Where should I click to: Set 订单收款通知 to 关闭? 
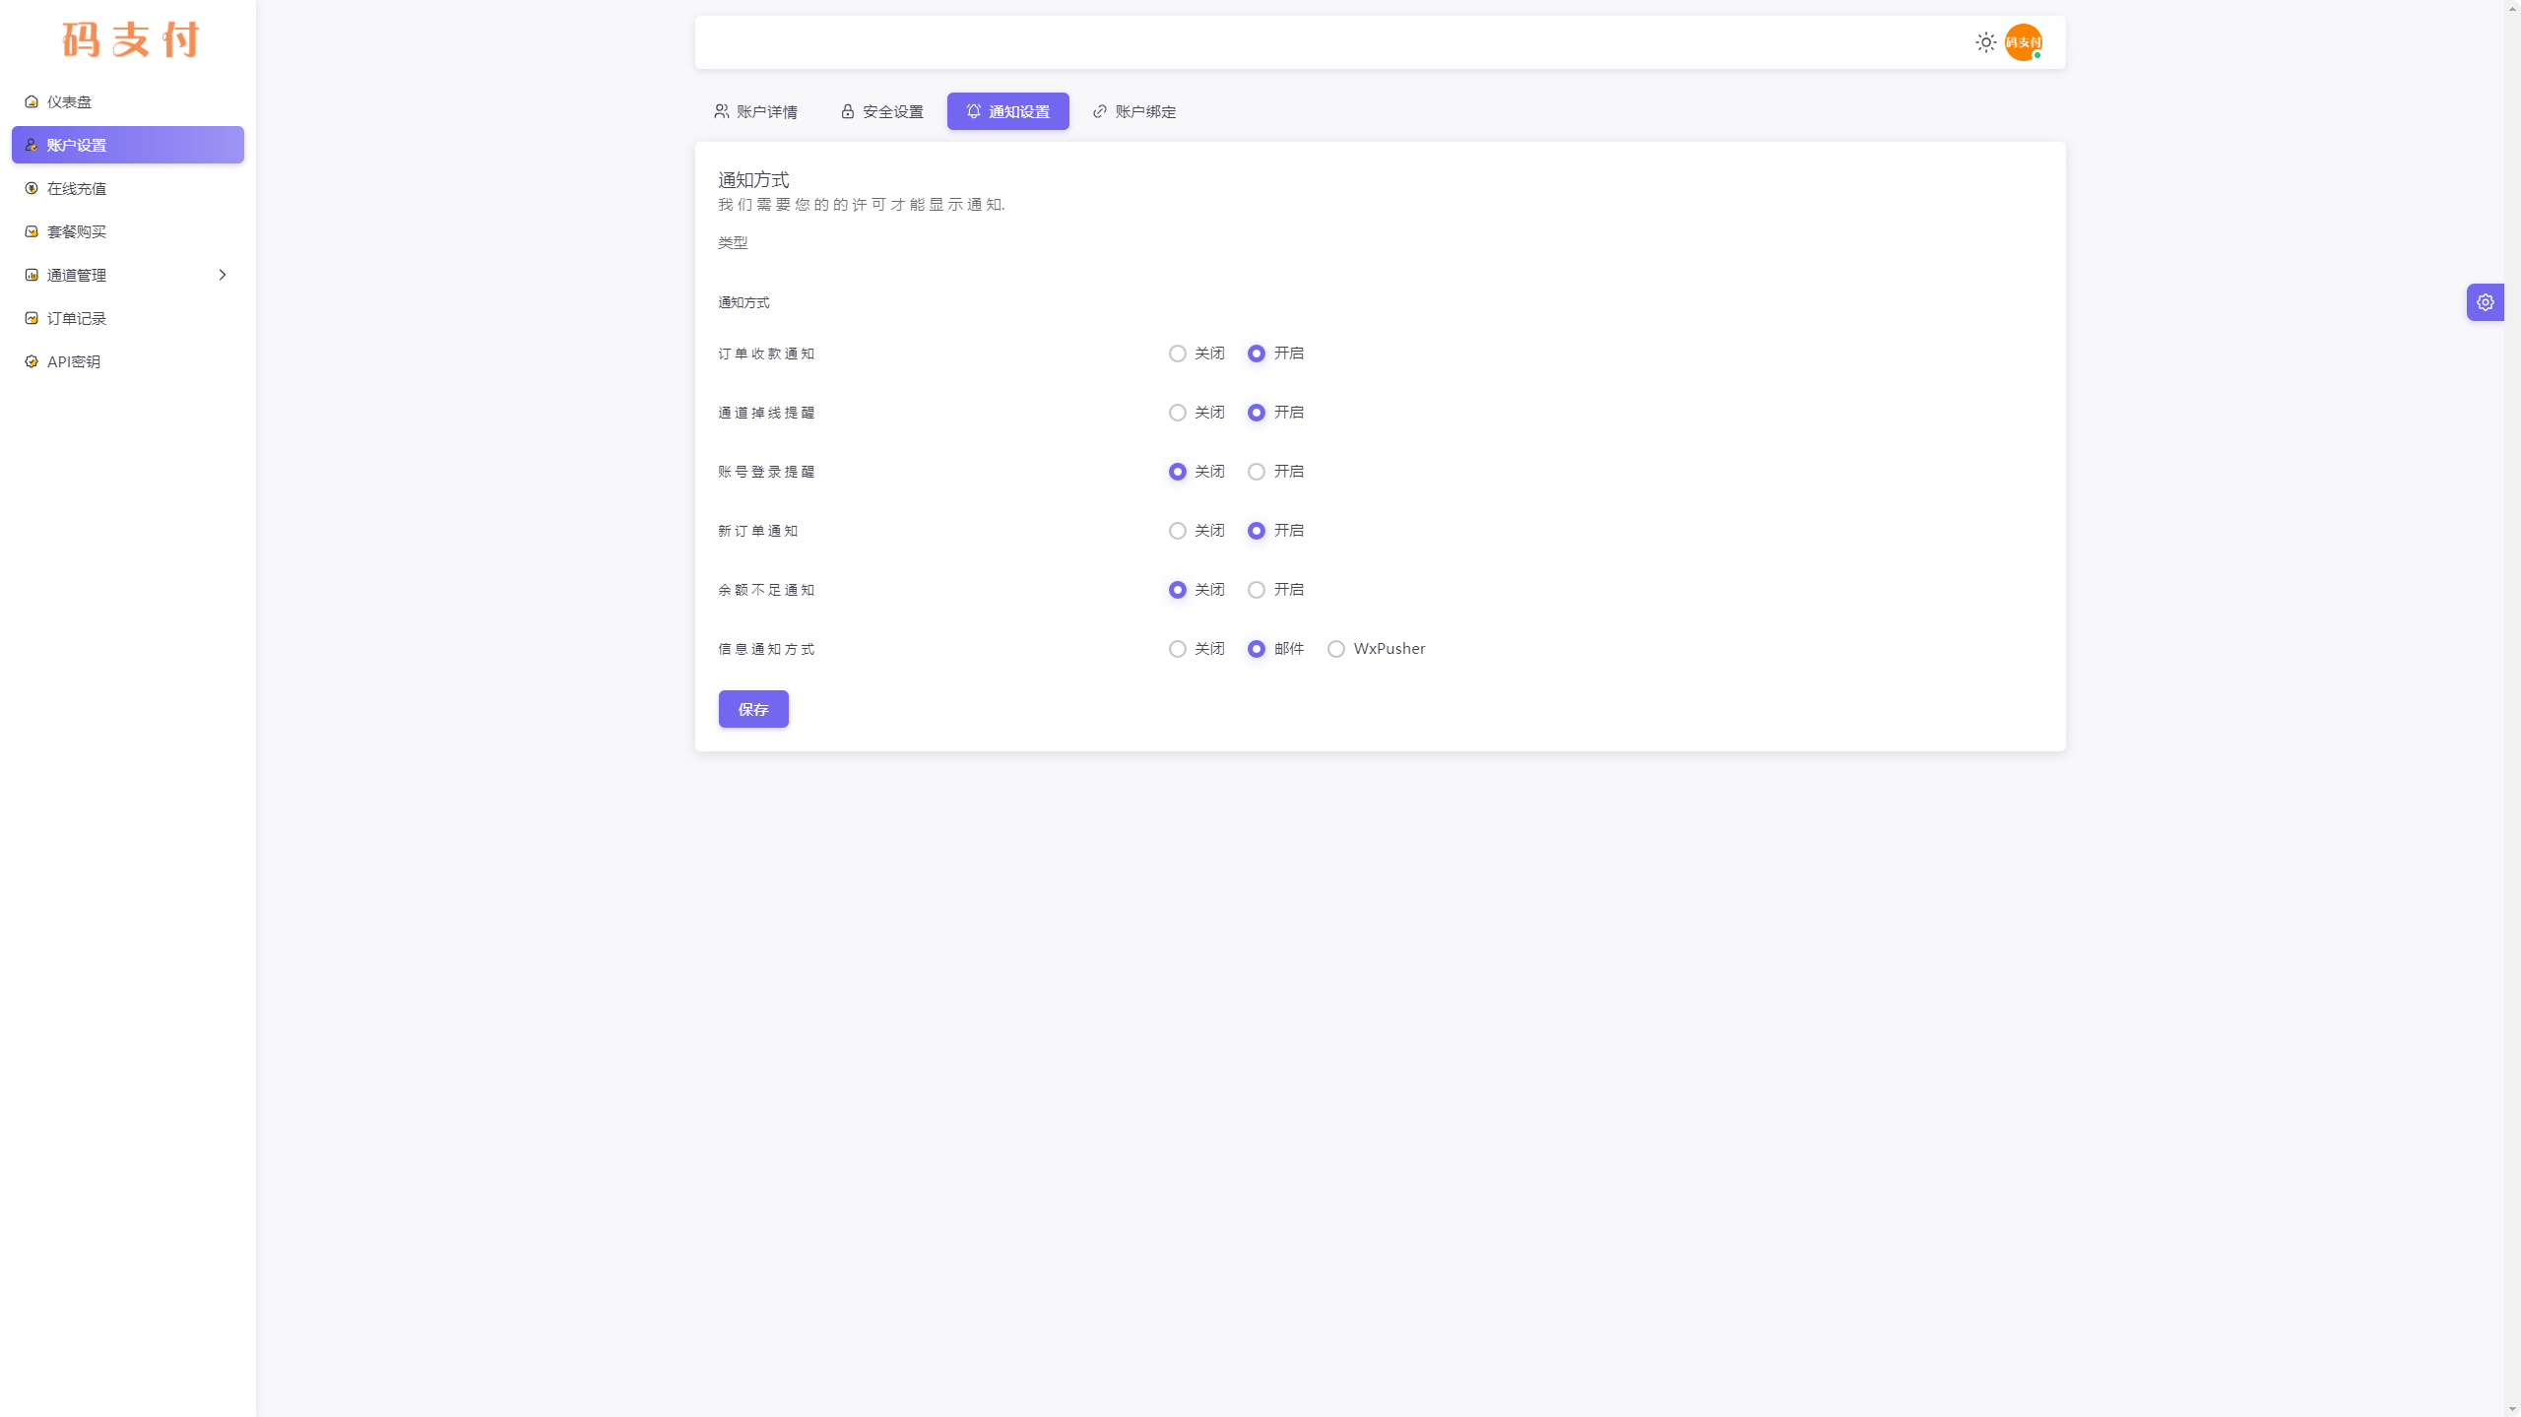(x=1177, y=354)
